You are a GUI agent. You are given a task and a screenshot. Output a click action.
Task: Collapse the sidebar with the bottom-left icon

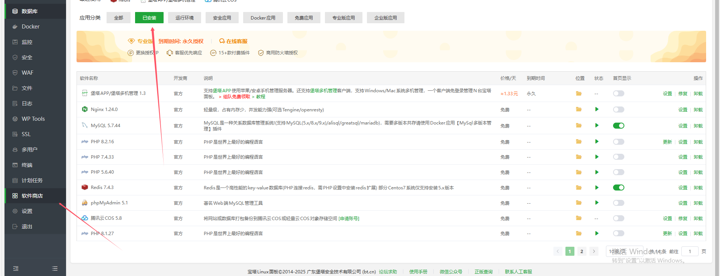point(16,268)
